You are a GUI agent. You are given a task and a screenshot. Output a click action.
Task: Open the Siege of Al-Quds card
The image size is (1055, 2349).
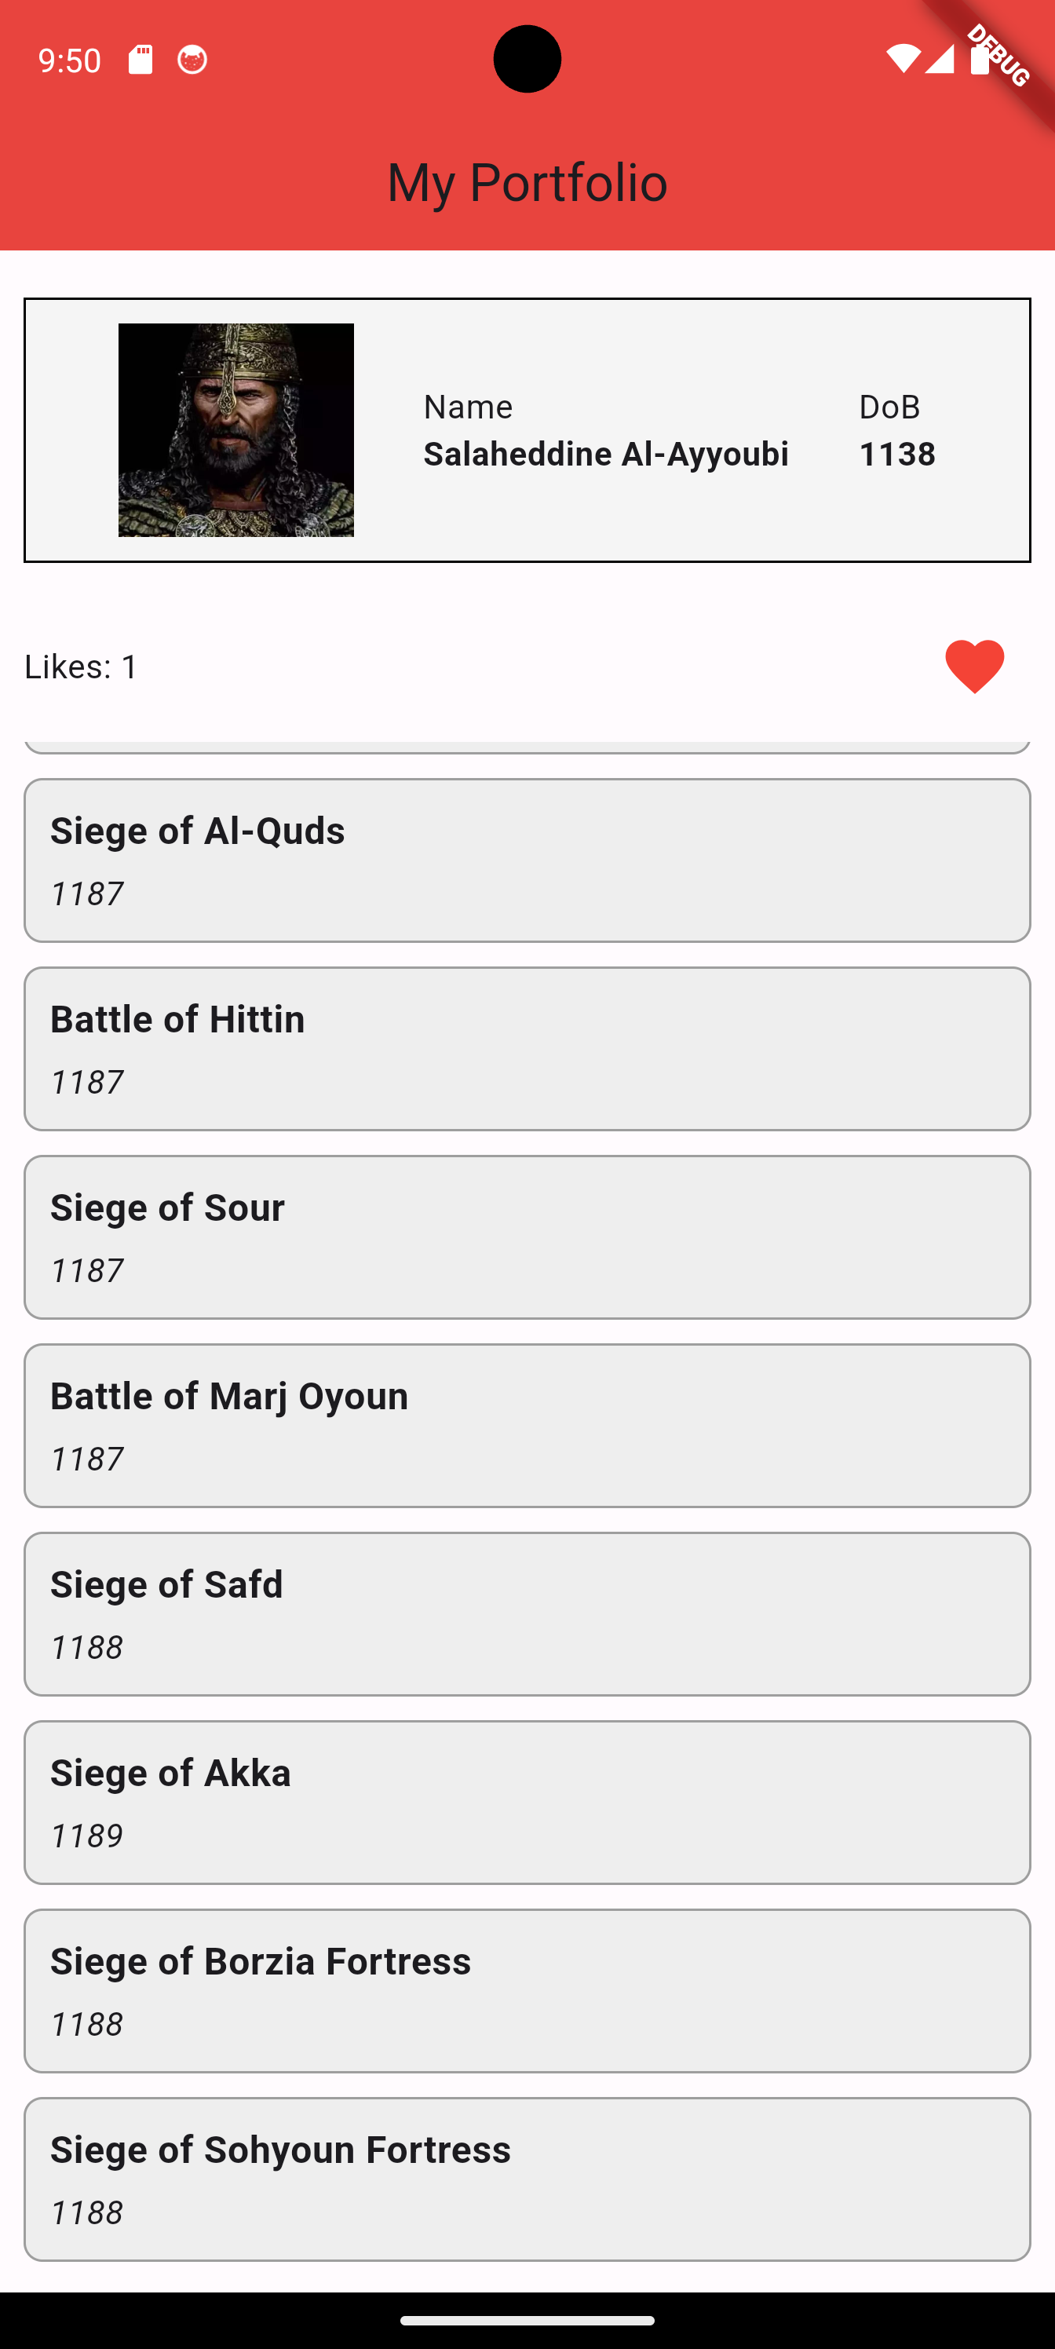pyautogui.click(x=527, y=860)
